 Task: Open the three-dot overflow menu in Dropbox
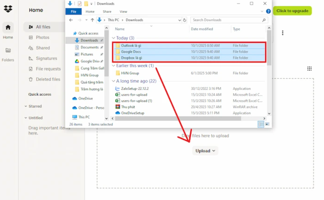point(282,33)
